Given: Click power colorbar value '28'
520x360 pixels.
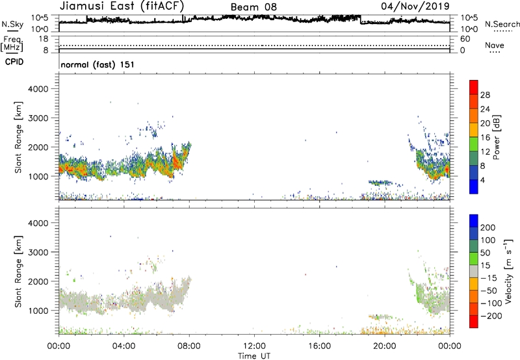Looking at the screenshot, I should coord(485,95).
